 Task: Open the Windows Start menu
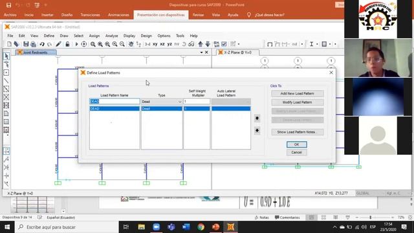[x=7, y=227]
